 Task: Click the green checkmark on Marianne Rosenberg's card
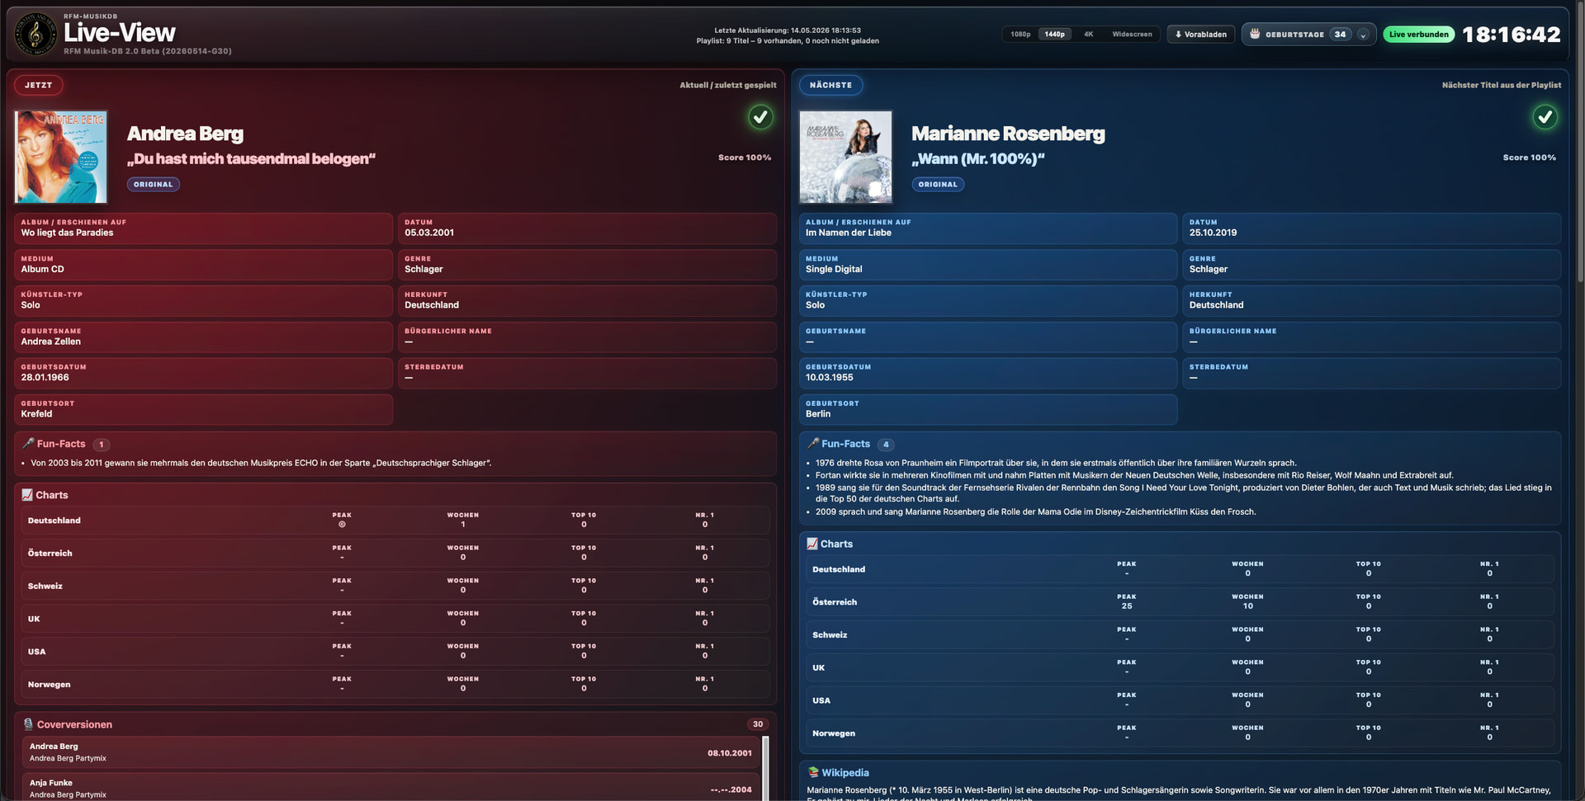1545,117
